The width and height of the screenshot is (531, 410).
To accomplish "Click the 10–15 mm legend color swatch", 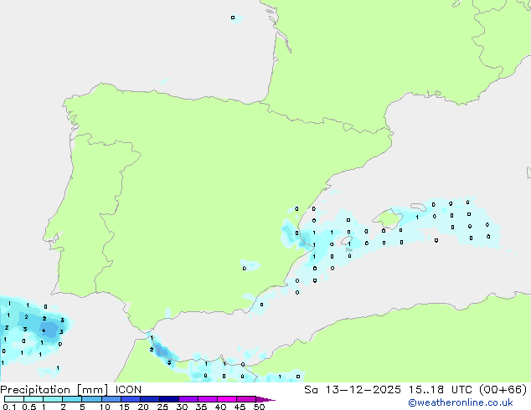I will (x=111, y=399).
